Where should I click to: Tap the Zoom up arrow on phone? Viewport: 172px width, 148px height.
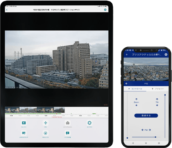click(136, 99)
